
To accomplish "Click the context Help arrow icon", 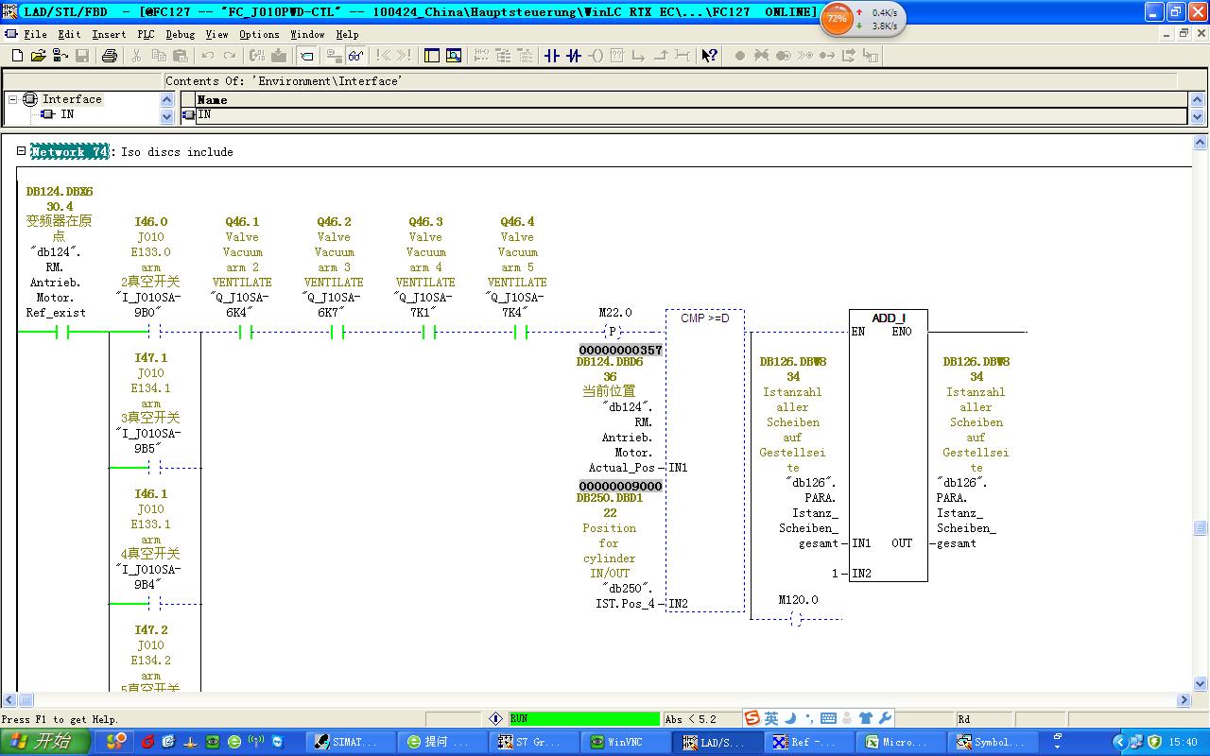I will [709, 56].
